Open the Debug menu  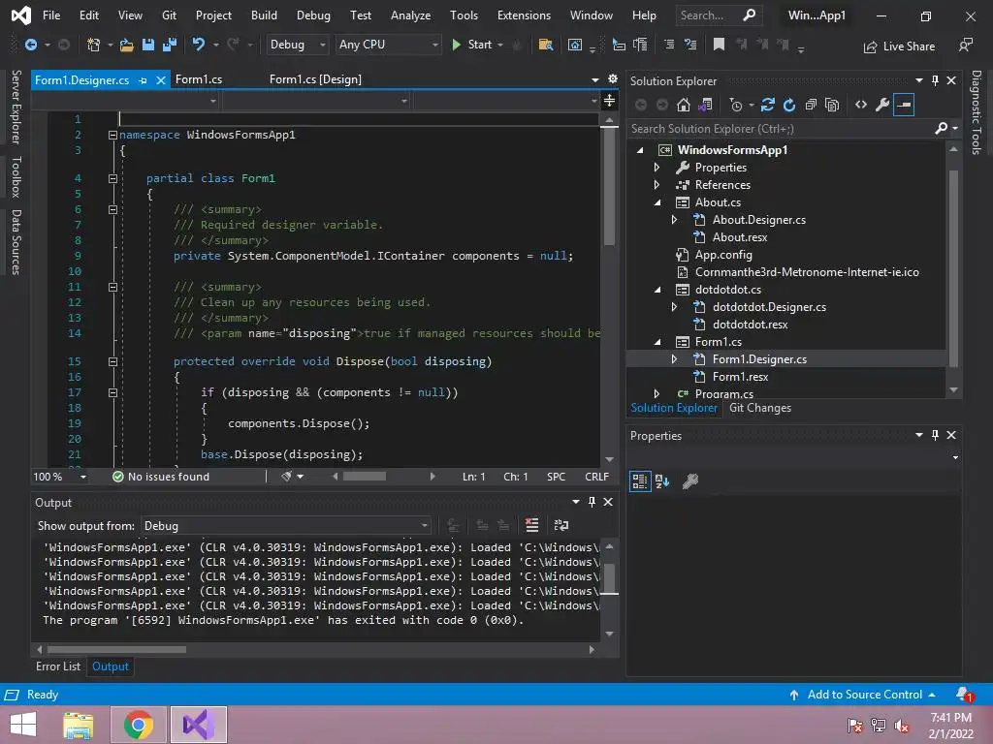[x=313, y=15]
